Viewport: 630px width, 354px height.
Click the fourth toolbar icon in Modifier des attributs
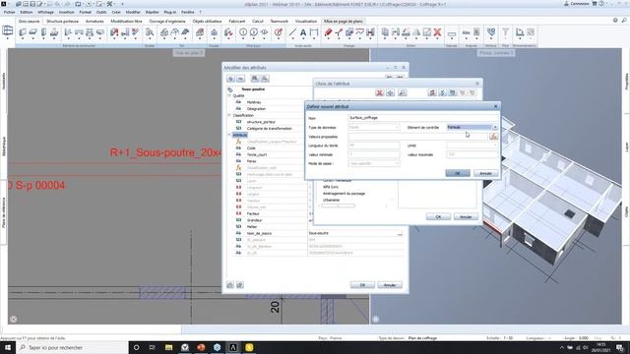pyautogui.click(x=265, y=79)
